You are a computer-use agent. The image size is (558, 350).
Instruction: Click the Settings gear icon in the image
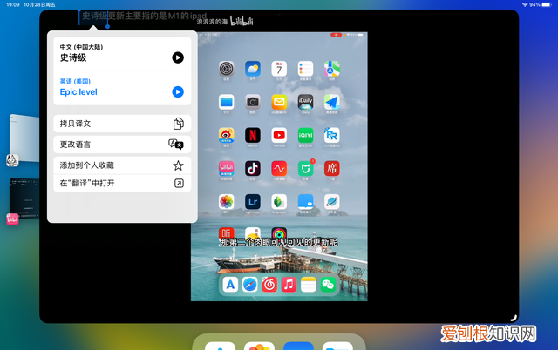[x=227, y=69]
